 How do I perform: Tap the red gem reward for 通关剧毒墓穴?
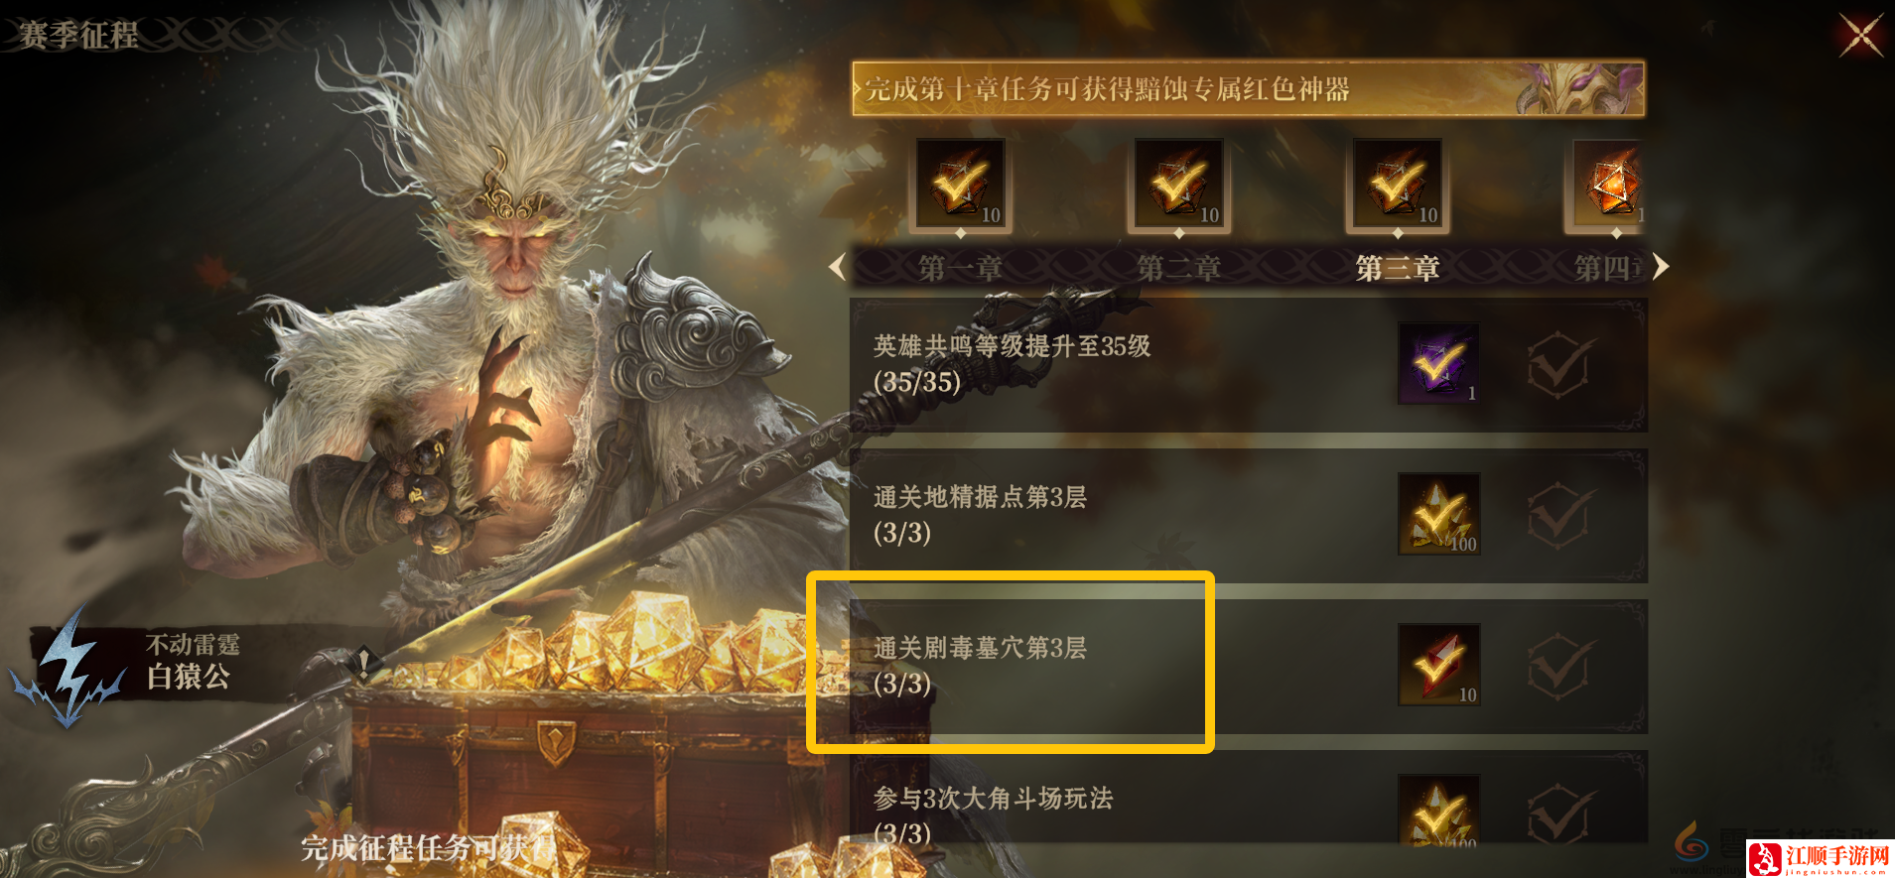coord(1438,665)
